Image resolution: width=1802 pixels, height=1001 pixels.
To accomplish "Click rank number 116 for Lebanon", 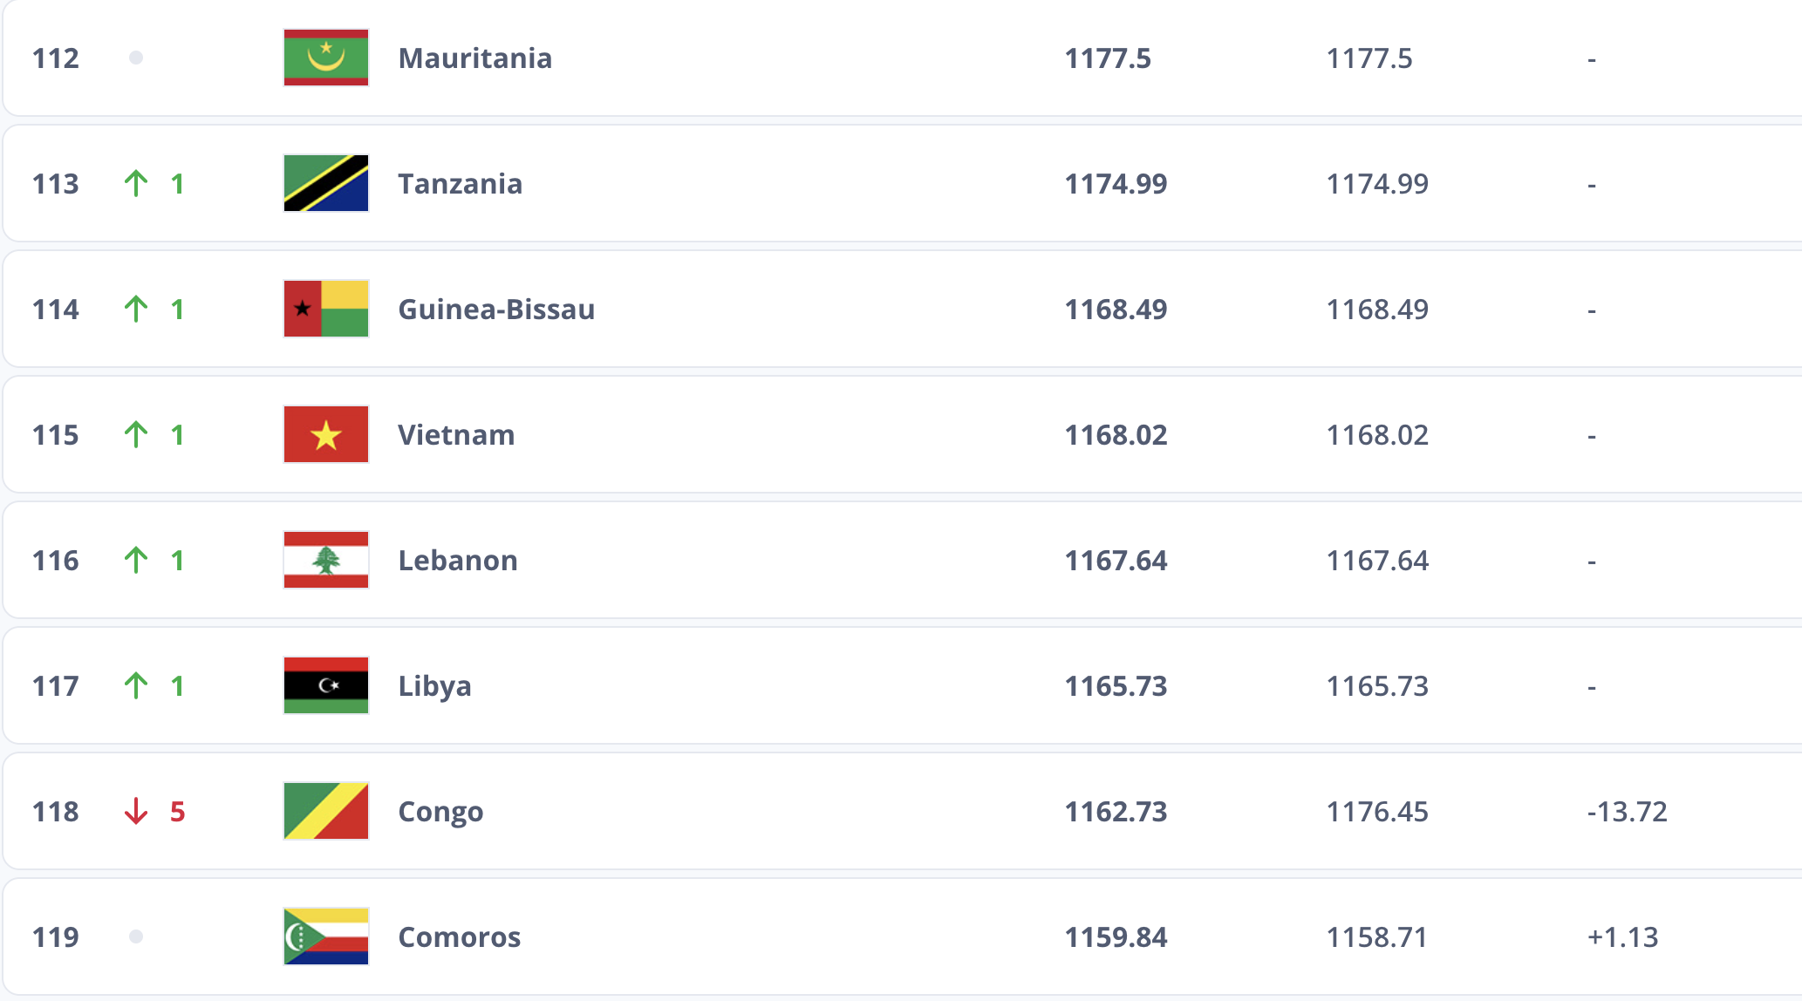I will point(56,561).
